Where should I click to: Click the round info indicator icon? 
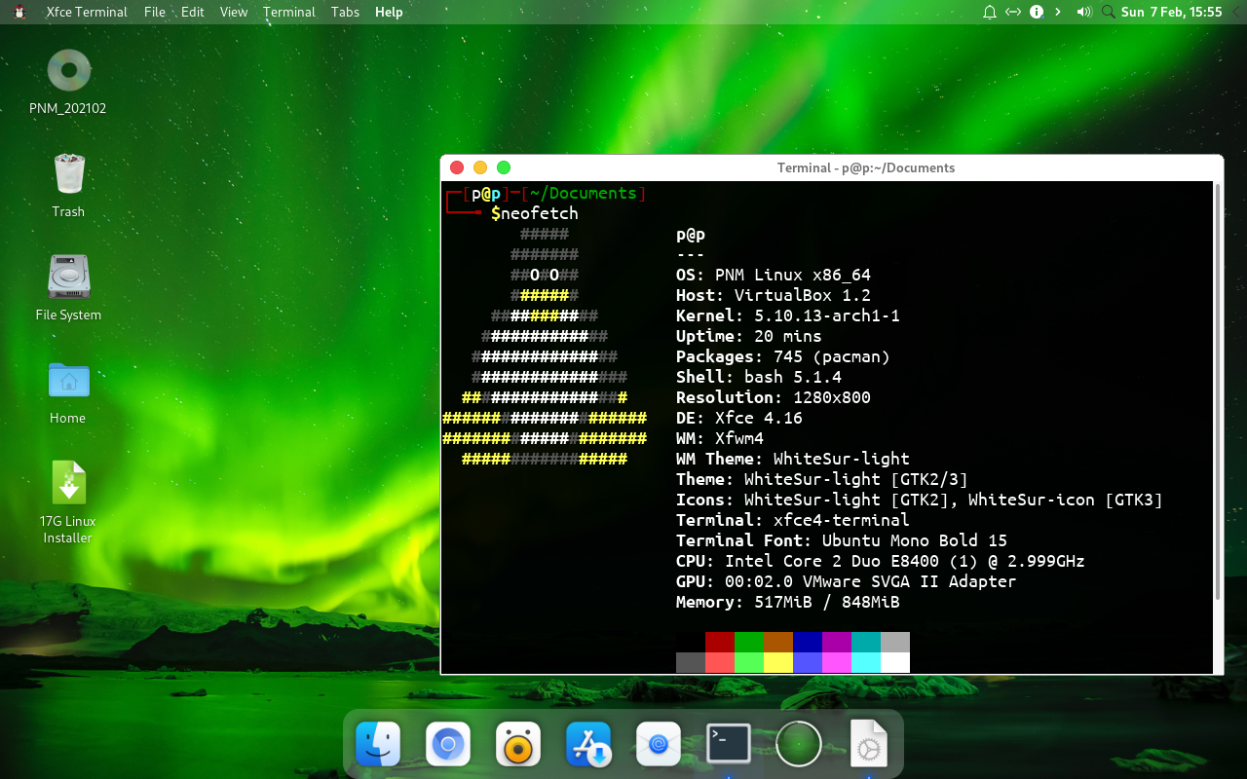tap(1037, 12)
